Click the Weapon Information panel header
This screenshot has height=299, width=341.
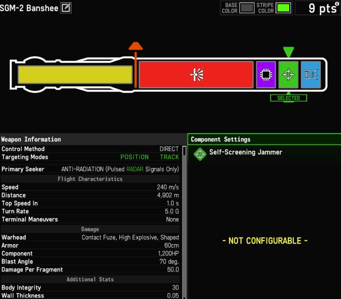click(93, 140)
